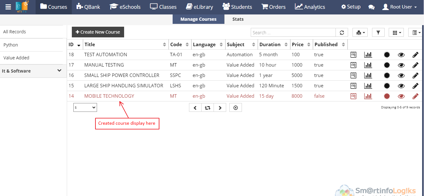The height and width of the screenshot is (196, 424).
Task: Go to next page arrow
Action: click(x=220, y=108)
